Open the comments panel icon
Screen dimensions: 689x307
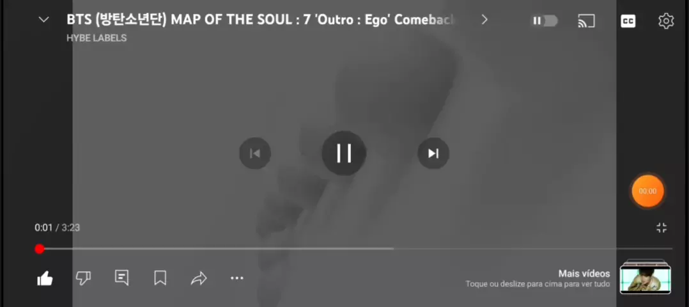[121, 278]
